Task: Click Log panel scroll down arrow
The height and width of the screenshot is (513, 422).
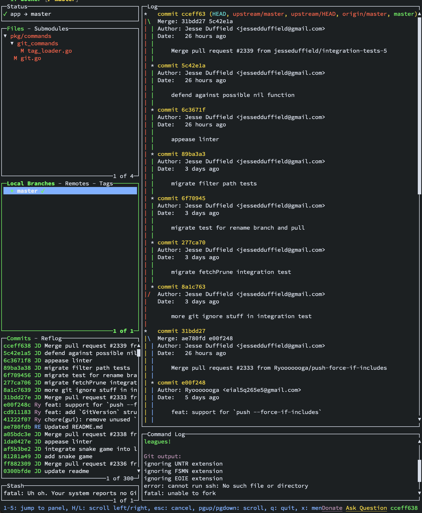Action: (419, 419)
